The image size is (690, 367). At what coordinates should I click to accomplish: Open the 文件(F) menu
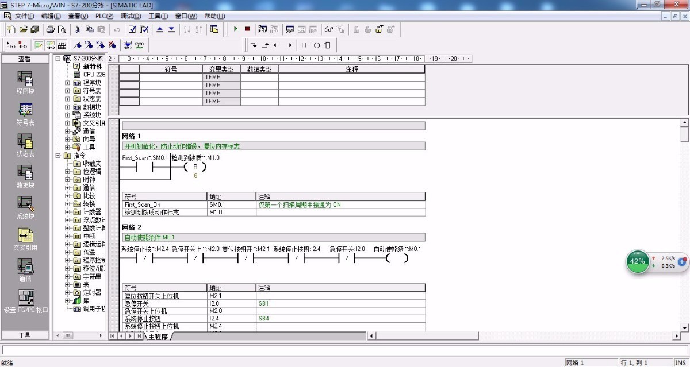click(24, 16)
